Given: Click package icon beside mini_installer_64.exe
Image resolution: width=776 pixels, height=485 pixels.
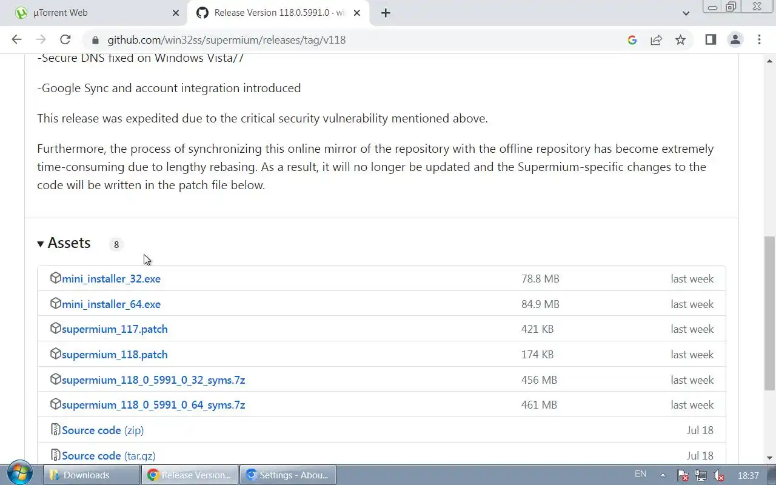Looking at the screenshot, I should point(55,303).
